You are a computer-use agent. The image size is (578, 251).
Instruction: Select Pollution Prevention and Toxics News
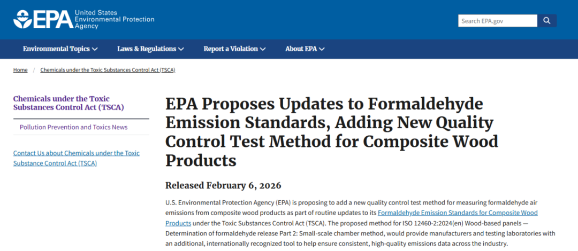(74, 127)
